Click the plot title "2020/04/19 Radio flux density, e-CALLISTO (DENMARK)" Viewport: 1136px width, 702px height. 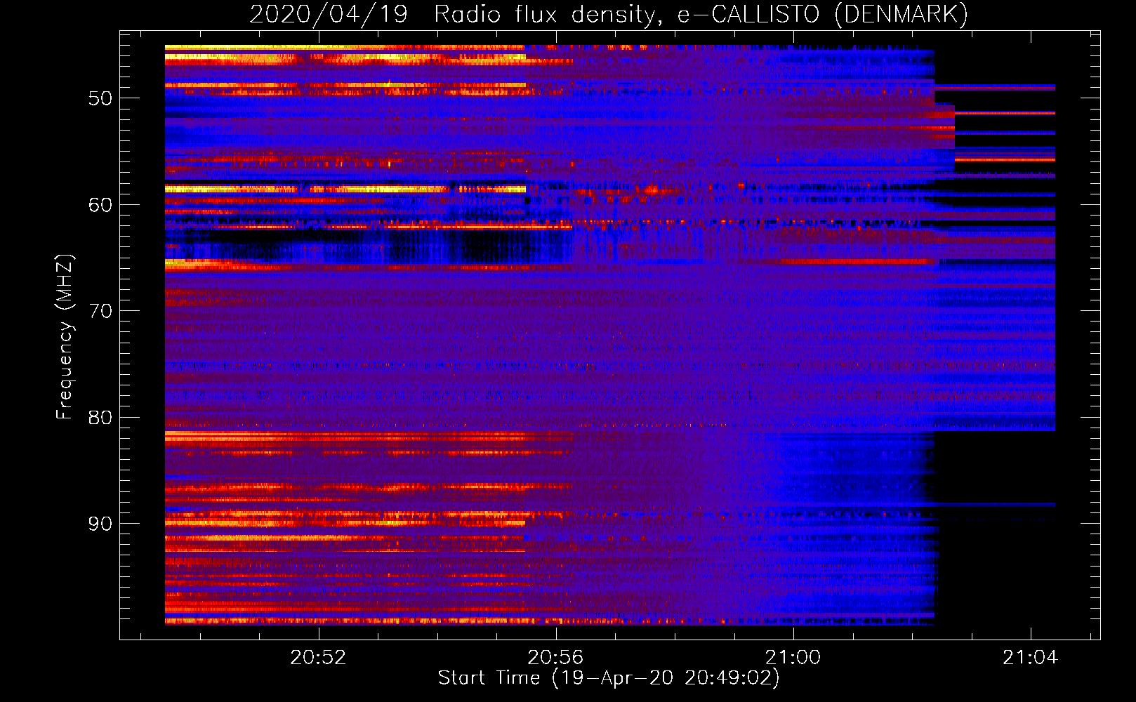tap(609, 14)
